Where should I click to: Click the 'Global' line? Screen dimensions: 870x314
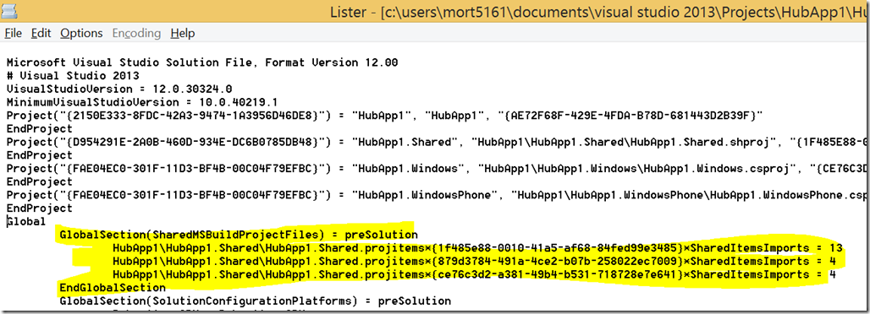26,222
